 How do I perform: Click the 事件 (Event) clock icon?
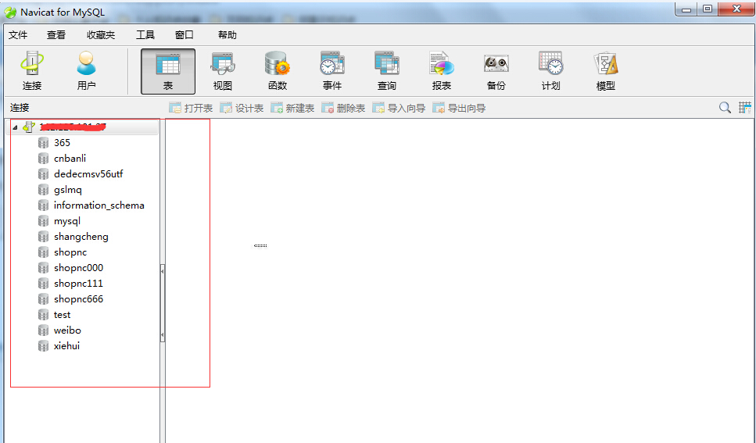[x=332, y=71]
